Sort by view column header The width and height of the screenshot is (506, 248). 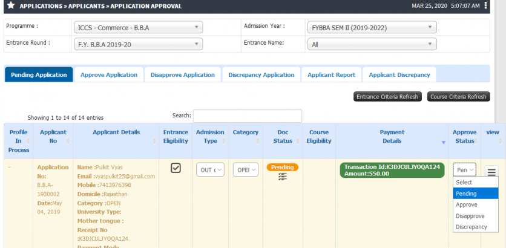tap(493, 141)
